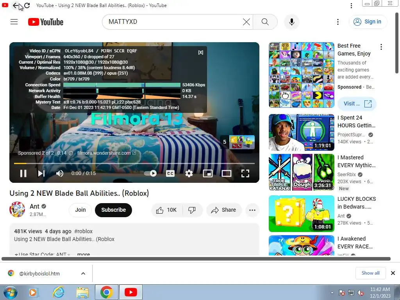
Task: Open Windows Media Player from taskbar
Action: point(33,292)
